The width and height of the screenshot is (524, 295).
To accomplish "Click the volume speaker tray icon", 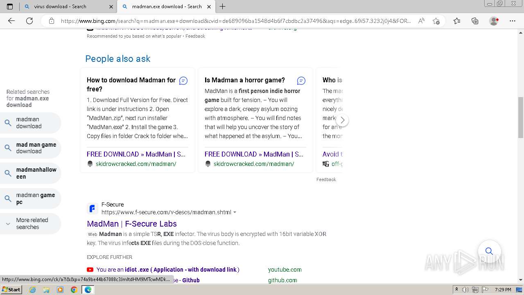I will pyautogui.click(x=465, y=290).
